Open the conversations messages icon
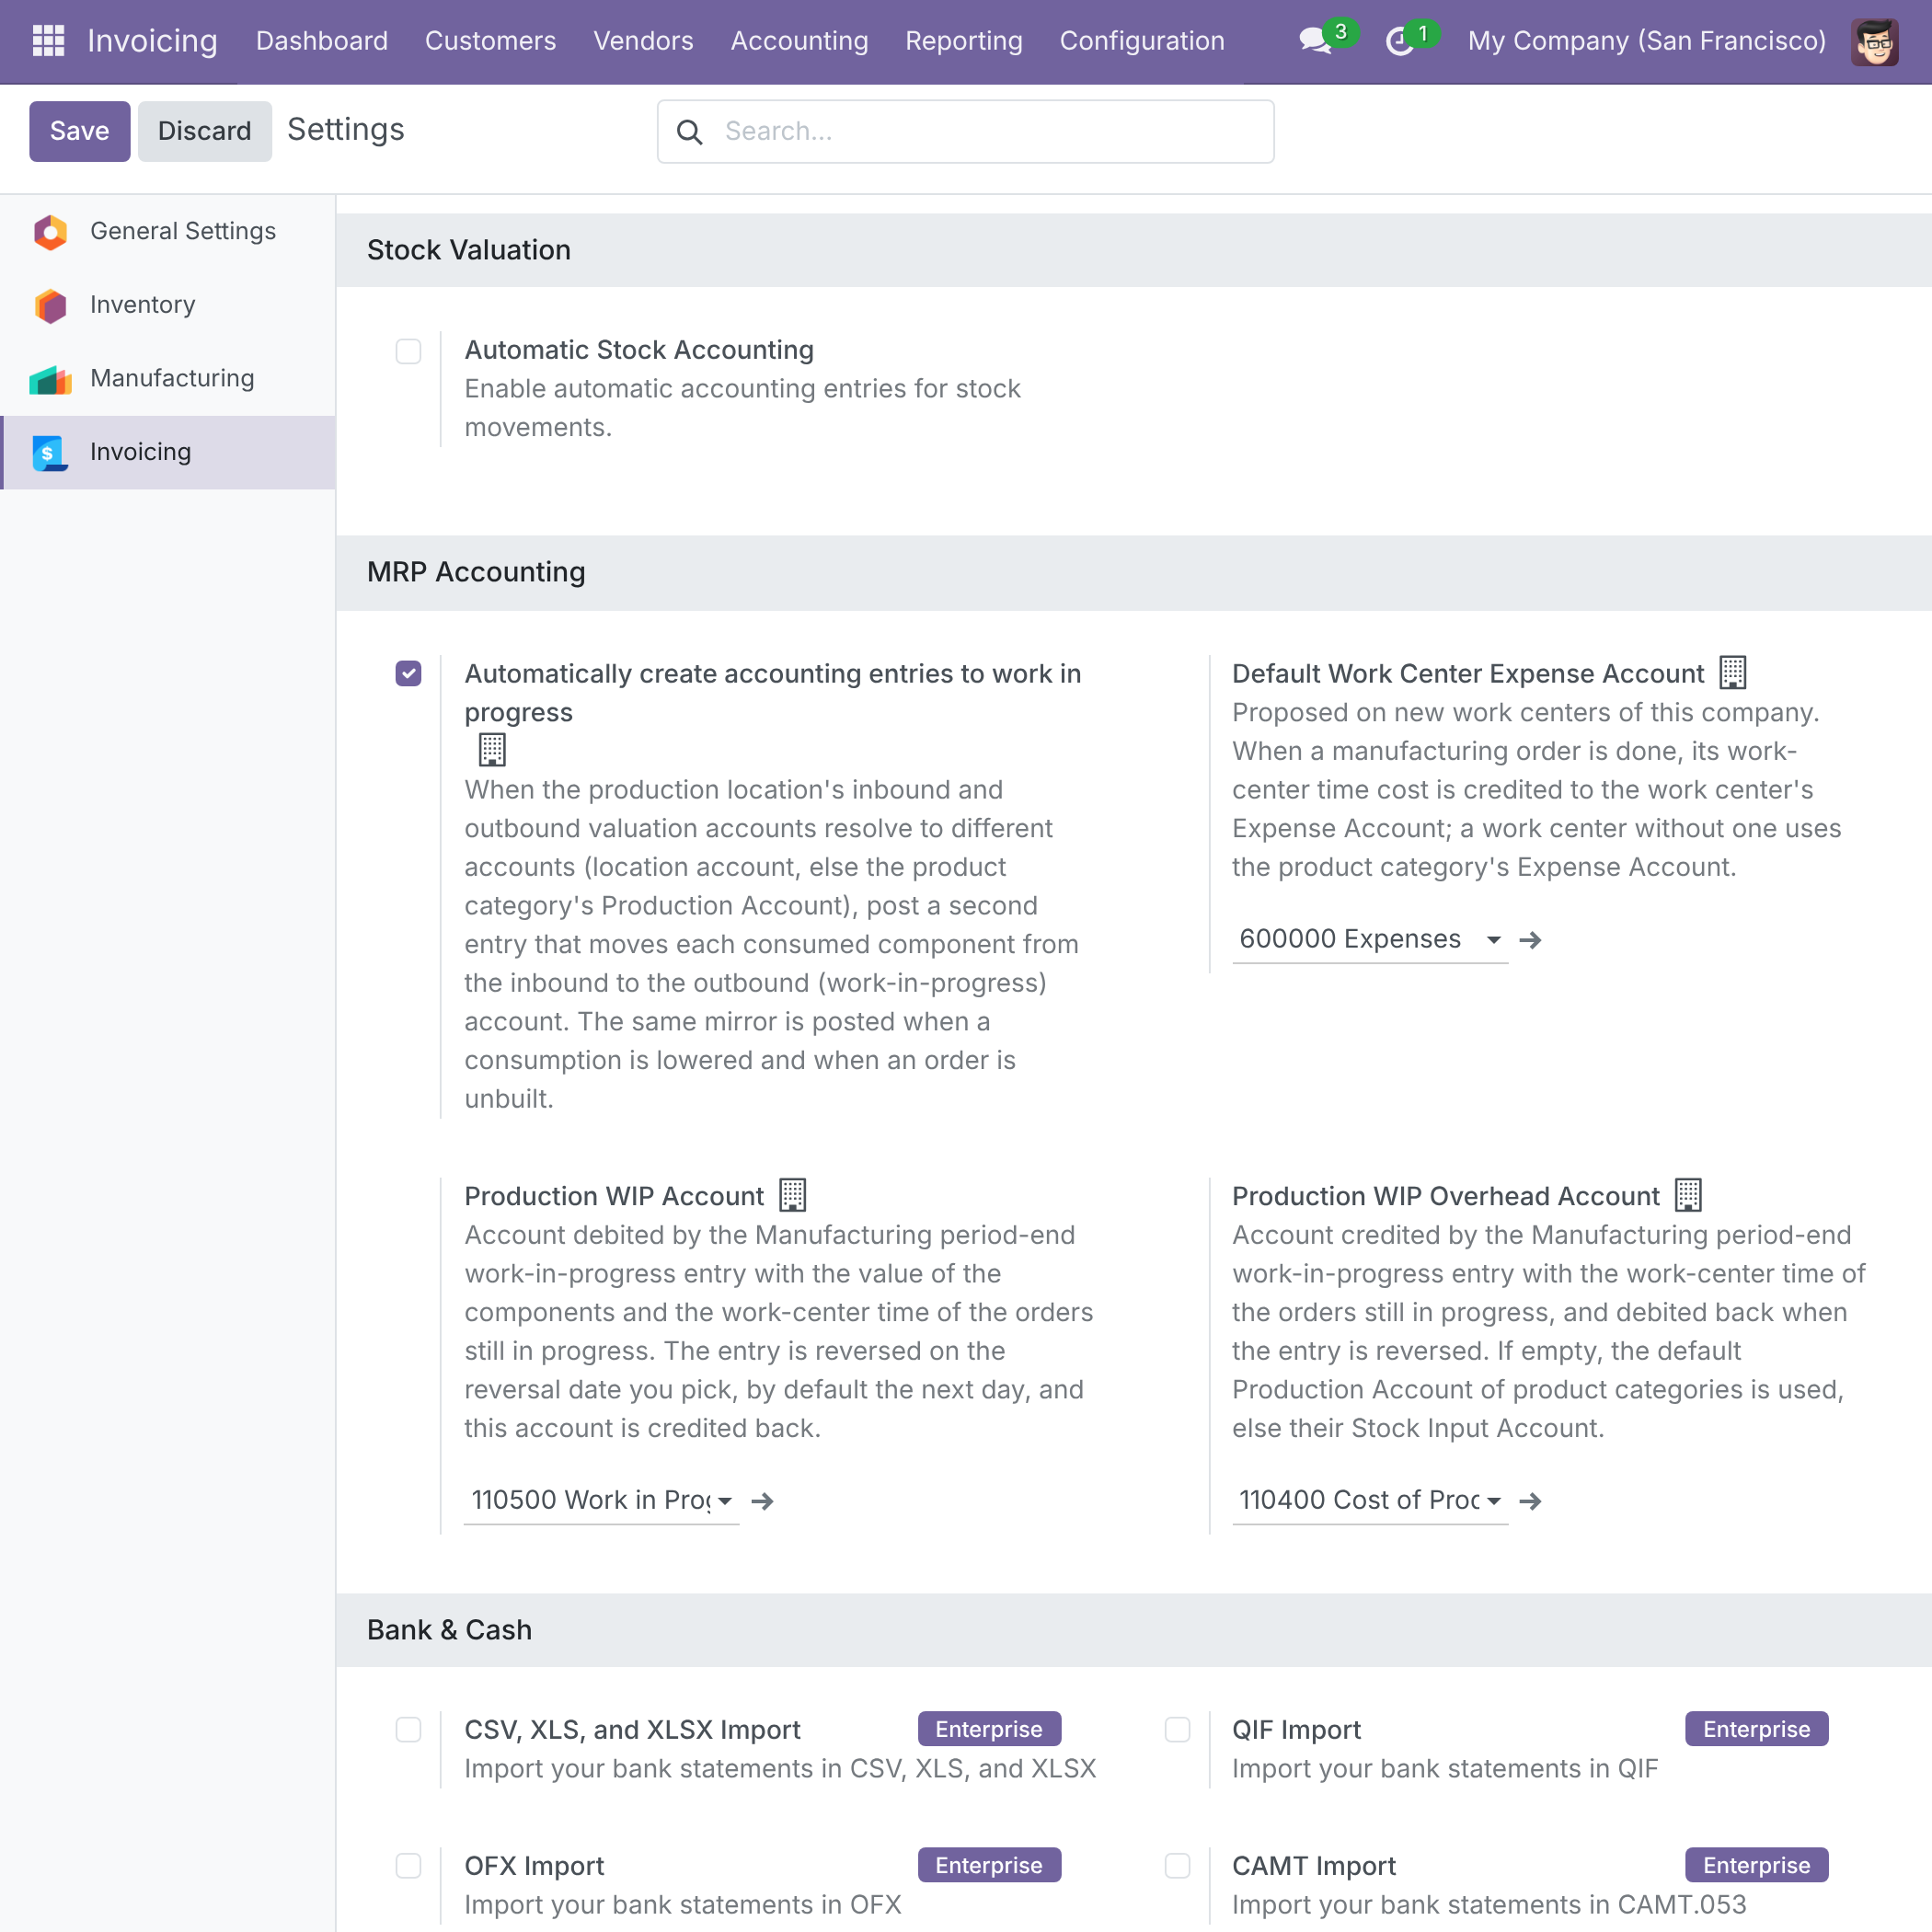The image size is (1932, 1932). click(1315, 41)
